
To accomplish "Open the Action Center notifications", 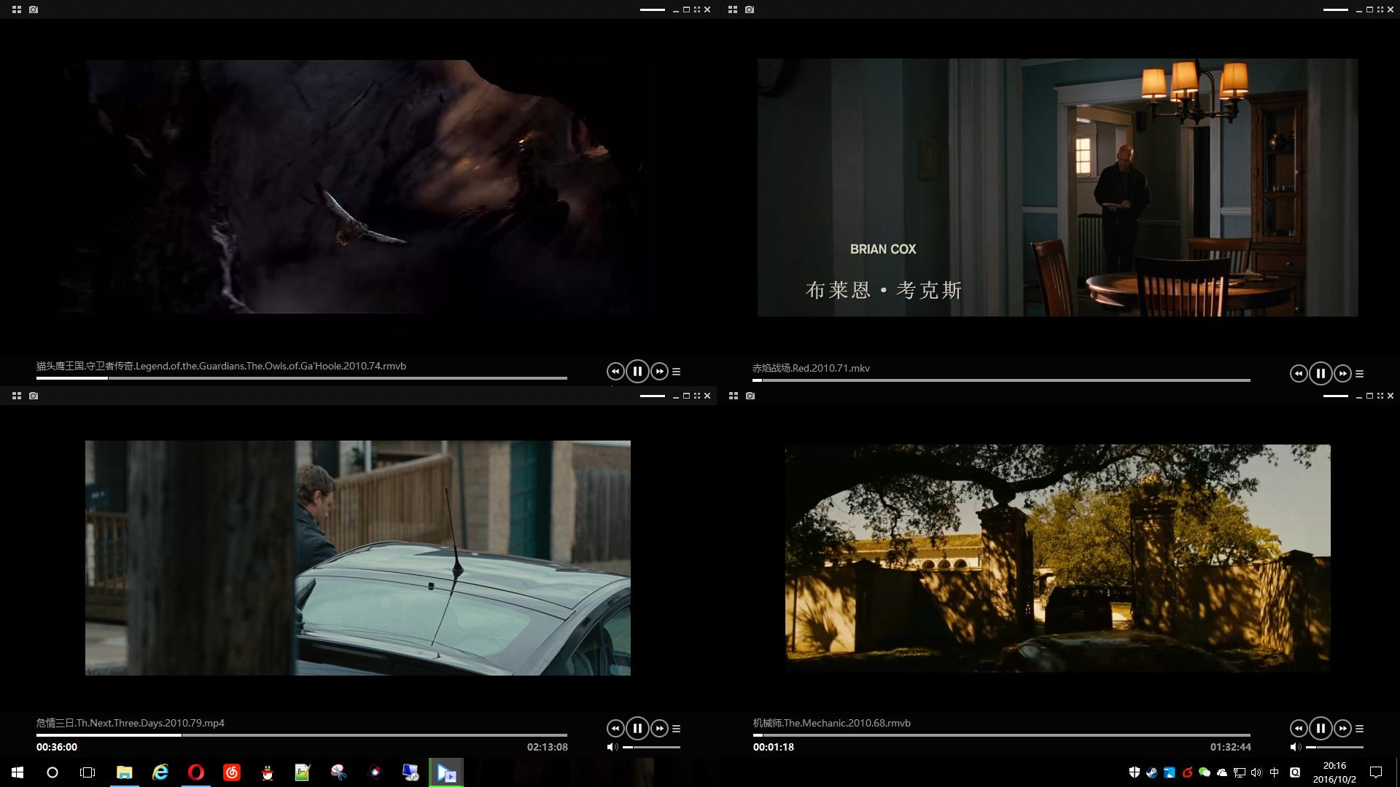I will (1376, 772).
